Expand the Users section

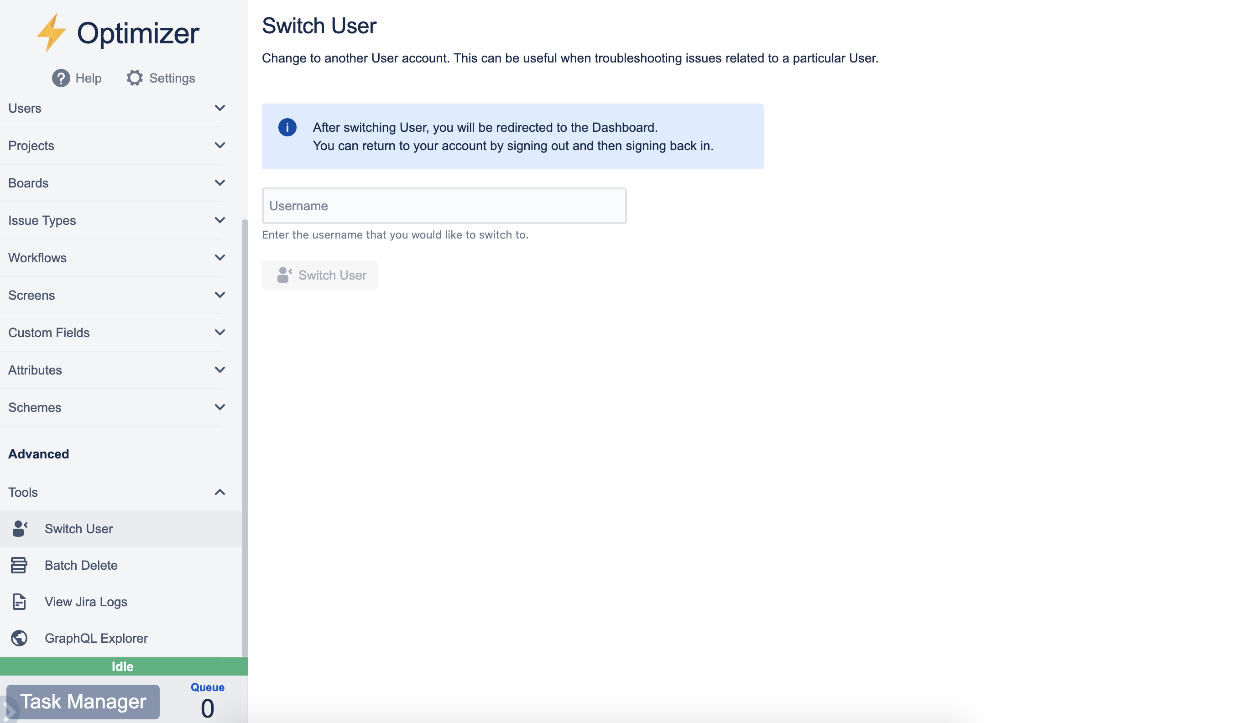[219, 108]
